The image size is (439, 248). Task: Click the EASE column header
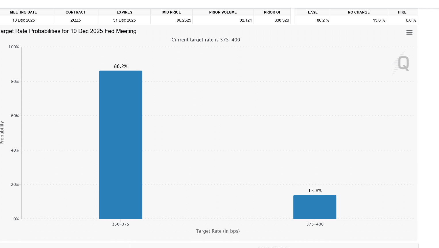click(312, 12)
